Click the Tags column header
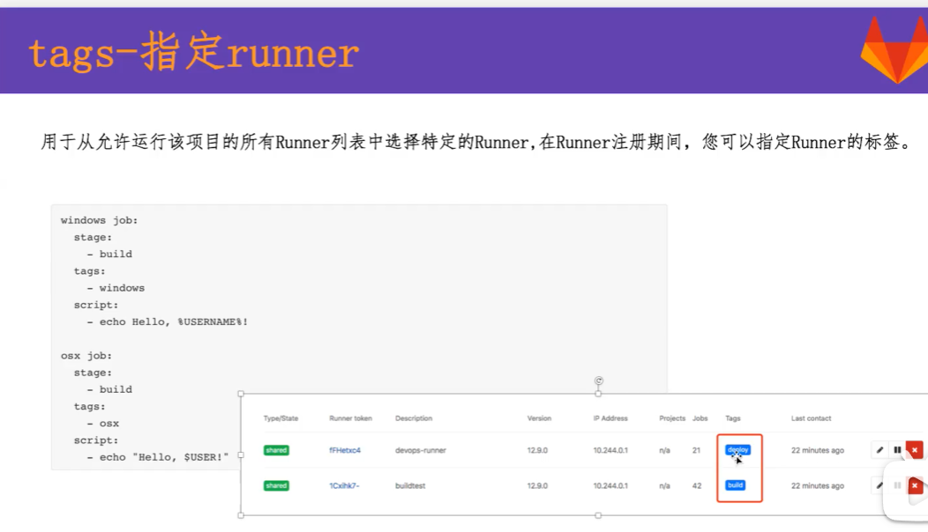This screenshot has height=532, width=928. [x=732, y=418]
